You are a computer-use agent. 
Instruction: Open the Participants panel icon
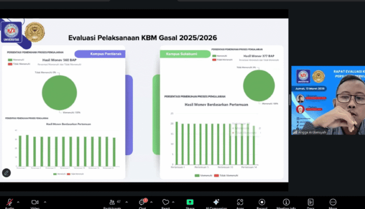tap(112, 202)
